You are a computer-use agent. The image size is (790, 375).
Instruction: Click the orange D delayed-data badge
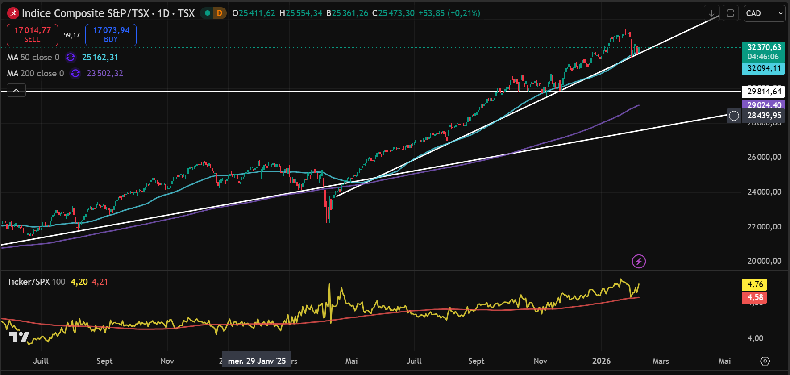[219, 13]
